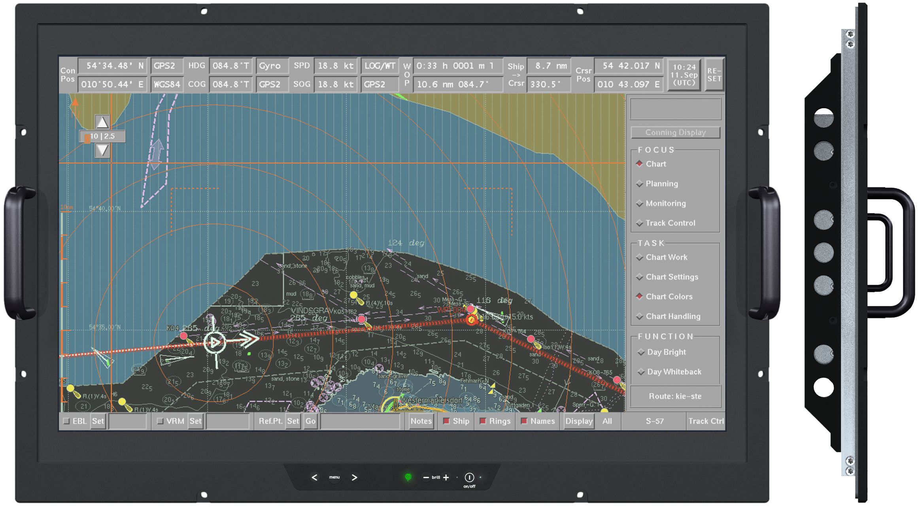Toggle the Names checkbox
Screen dimensions: 918x507
524,421
